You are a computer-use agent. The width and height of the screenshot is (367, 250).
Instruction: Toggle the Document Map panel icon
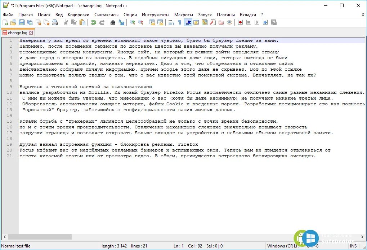(205, 22)
